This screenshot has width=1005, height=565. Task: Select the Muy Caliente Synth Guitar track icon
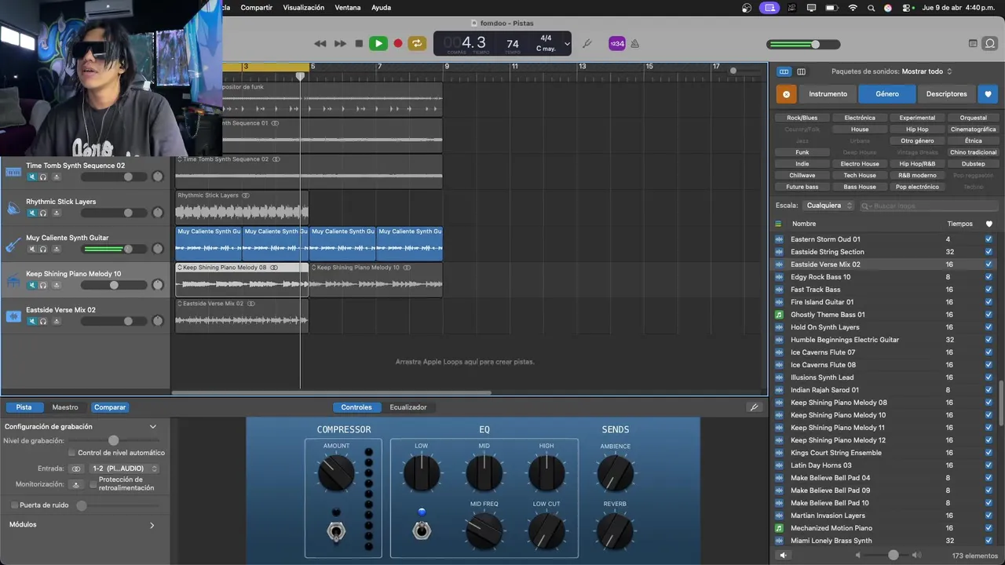coord(13,244)
